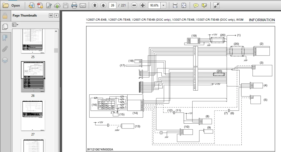Screen dimensions: 281x152
Task: Click the thumbnail scrollbar up arrow
Action: 56,31
